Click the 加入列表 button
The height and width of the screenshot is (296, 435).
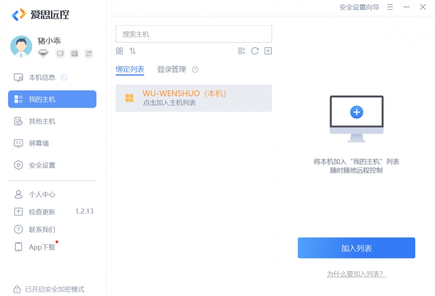[356, 248]
